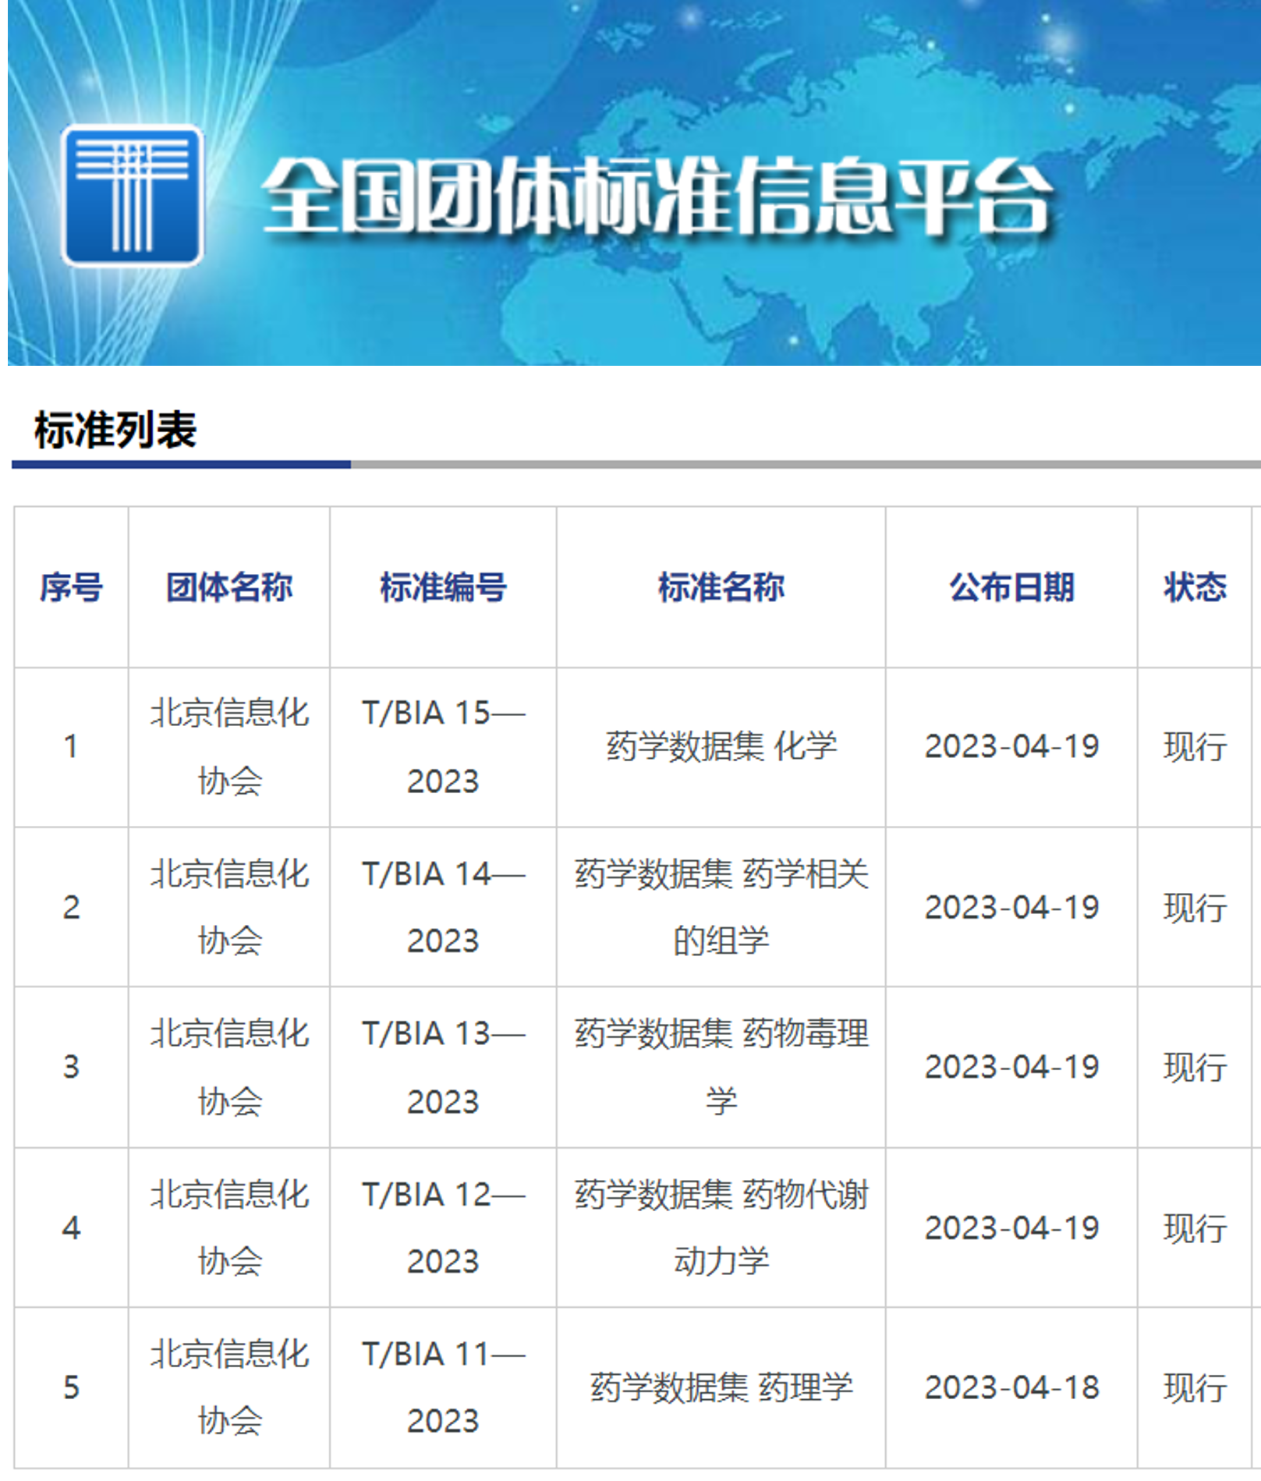Click date 2023-04-18 in row 5
This screenshot has width=1261, height=1481.
pos(1011,1387)
